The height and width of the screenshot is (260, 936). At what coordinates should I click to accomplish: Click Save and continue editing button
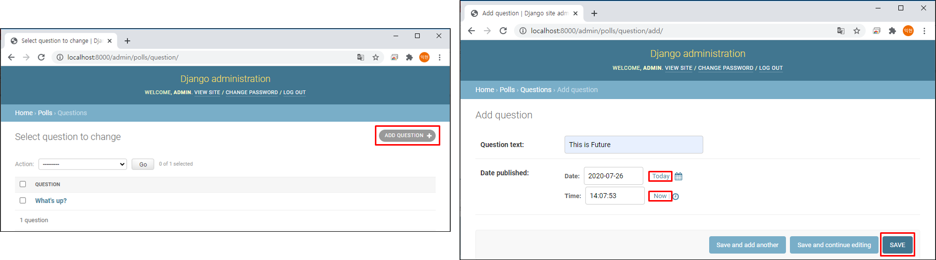coord(834,245)
